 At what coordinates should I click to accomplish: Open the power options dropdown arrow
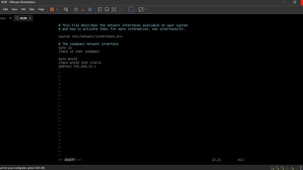pyautogui.click(x=57, y=9)
